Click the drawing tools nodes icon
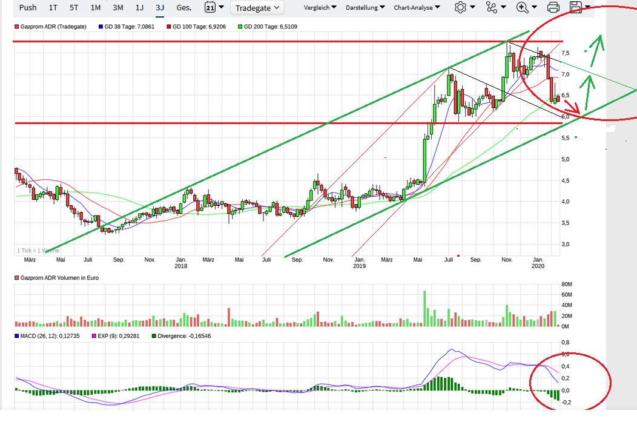This screenshot has height=425, width=637. click(x=492, y=7)
